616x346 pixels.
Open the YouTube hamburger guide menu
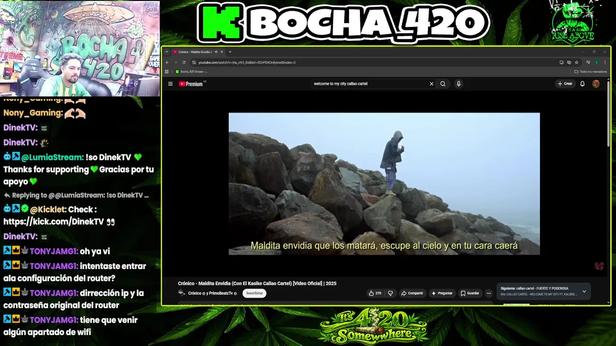pyautogui.click(x=170, y=84)
